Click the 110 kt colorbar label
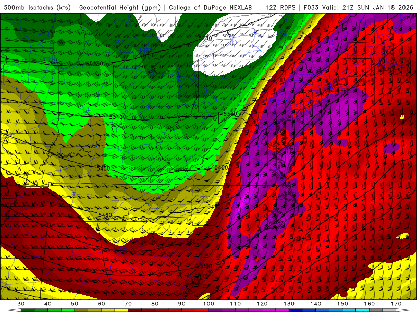The height and width of the screenshot is (313, 417). [236, 304]
